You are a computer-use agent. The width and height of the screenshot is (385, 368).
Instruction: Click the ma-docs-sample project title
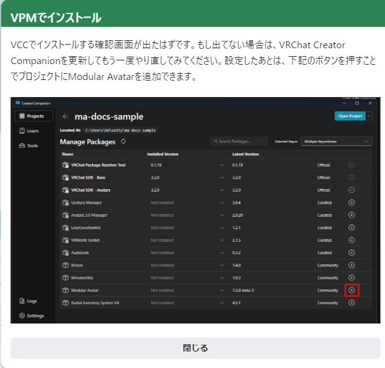[x=109, y=117]
